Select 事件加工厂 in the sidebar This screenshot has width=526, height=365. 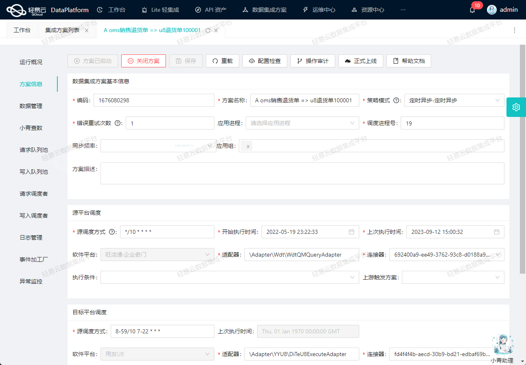point(34,259)
